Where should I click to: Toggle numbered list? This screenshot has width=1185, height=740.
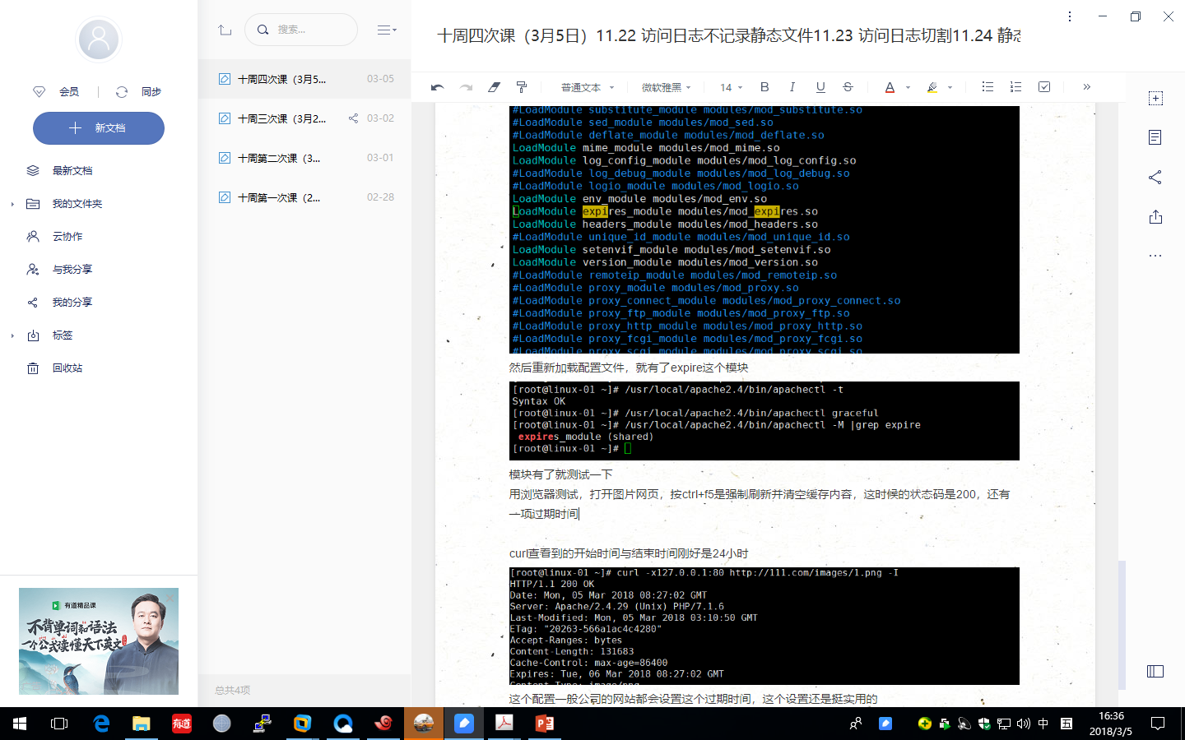[x=1015, y=87]
